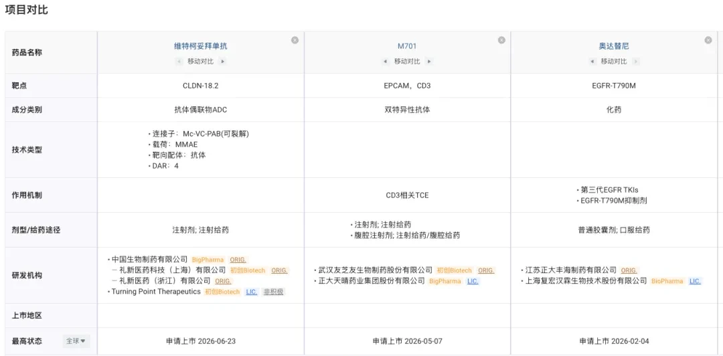Open the M701 drug name link

[x=407, y=46]
